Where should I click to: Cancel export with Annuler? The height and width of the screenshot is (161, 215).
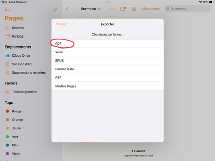click(x=61, y=24)
